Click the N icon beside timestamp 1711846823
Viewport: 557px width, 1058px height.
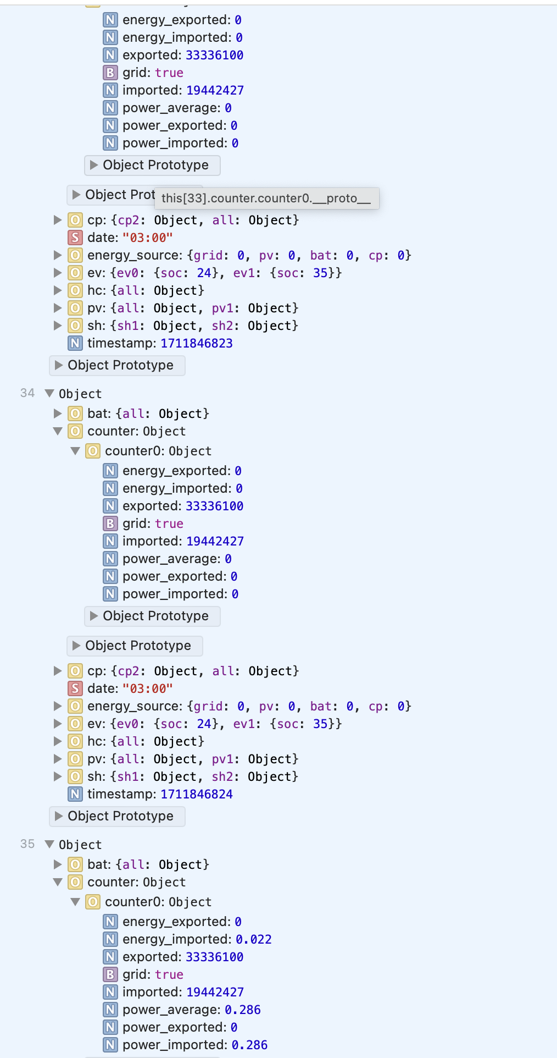(x=75, y=343)
